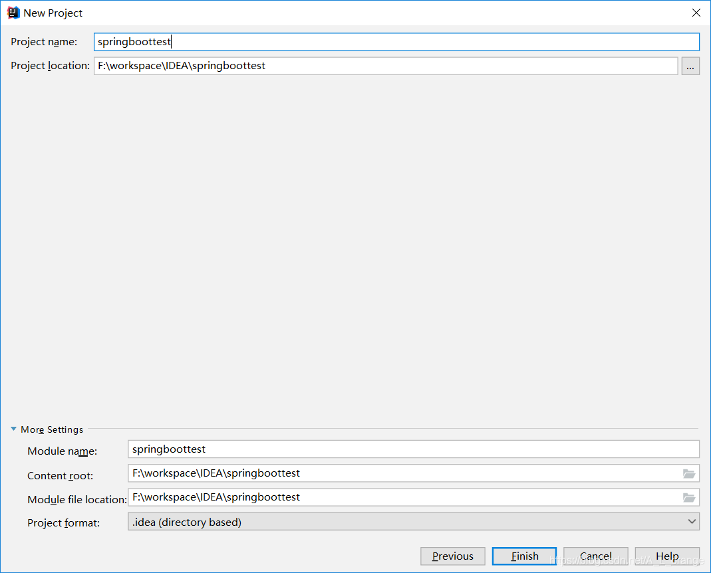
Task: Click the Project location label
Action: click(51, 66)
